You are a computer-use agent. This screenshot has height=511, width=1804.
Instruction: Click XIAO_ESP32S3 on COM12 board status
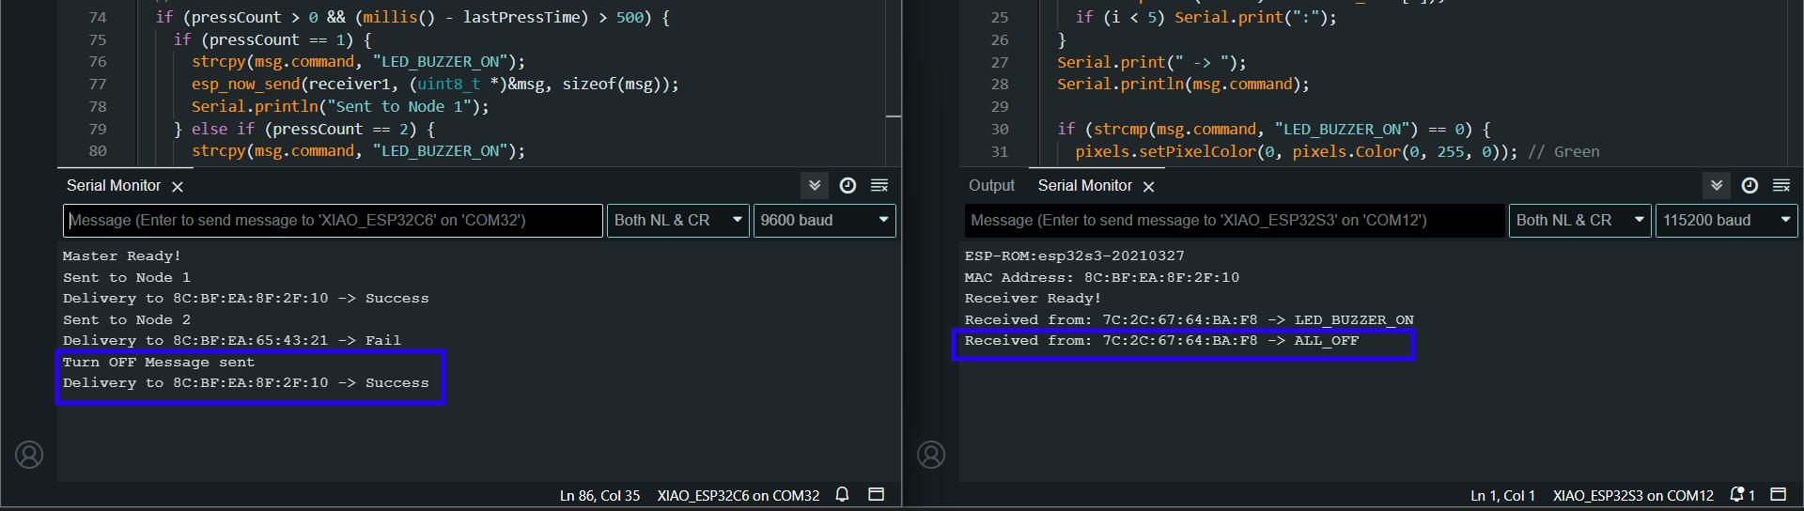(x=1633, y=495)
